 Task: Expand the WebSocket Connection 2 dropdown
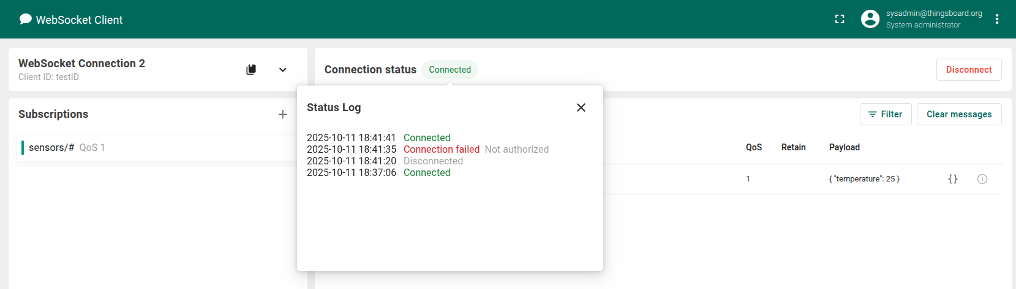pos(283,70)
